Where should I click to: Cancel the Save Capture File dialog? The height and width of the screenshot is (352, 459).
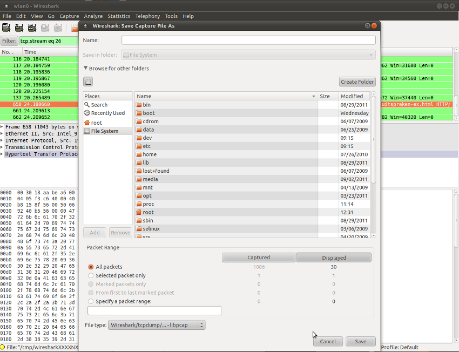(328, 341)
